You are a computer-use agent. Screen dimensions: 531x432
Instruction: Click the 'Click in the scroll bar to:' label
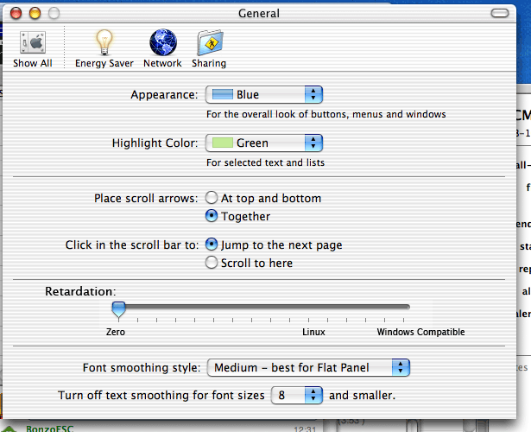tap(132, 245)
